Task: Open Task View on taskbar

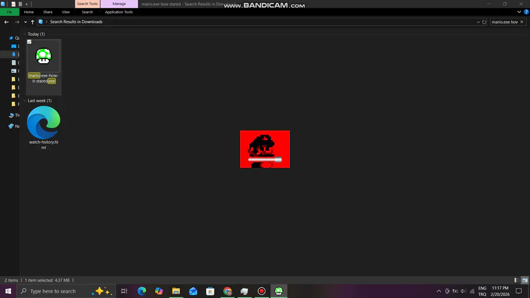Action: coord(124,291)
